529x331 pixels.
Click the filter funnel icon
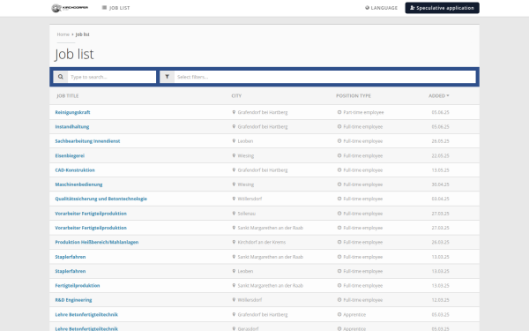point(167,77)
